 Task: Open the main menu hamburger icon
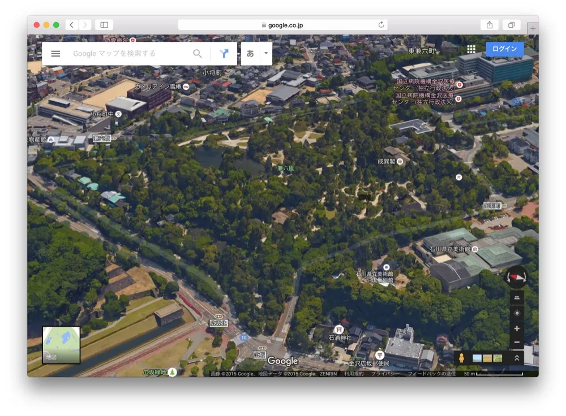coord(55,53)
